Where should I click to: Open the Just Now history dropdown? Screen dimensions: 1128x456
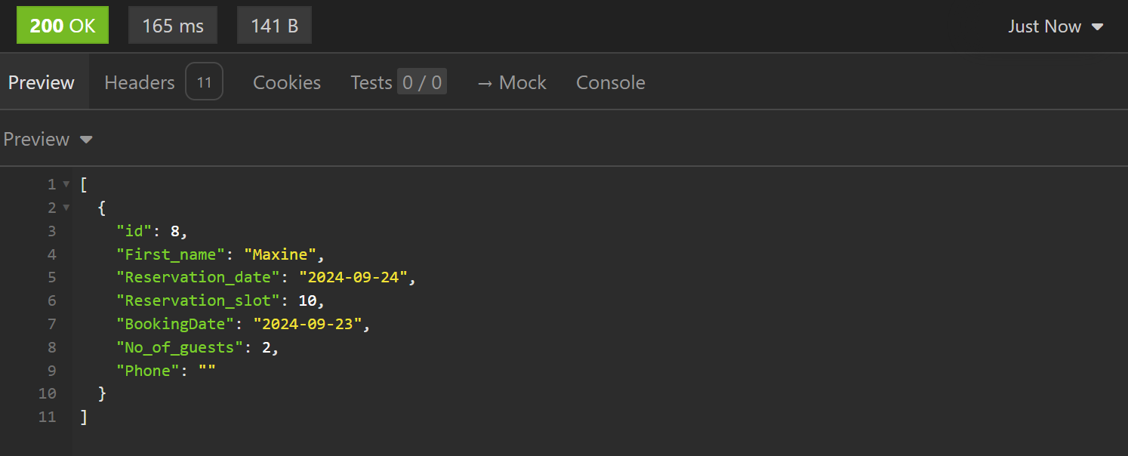[1056, 26]
